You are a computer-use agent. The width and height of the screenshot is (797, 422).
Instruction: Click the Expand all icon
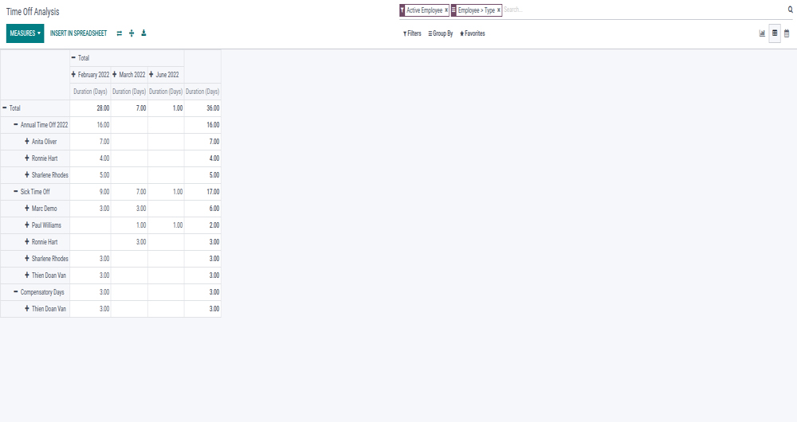point(132,33)
